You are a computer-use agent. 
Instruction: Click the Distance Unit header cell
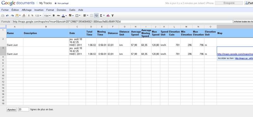point(125,33)
